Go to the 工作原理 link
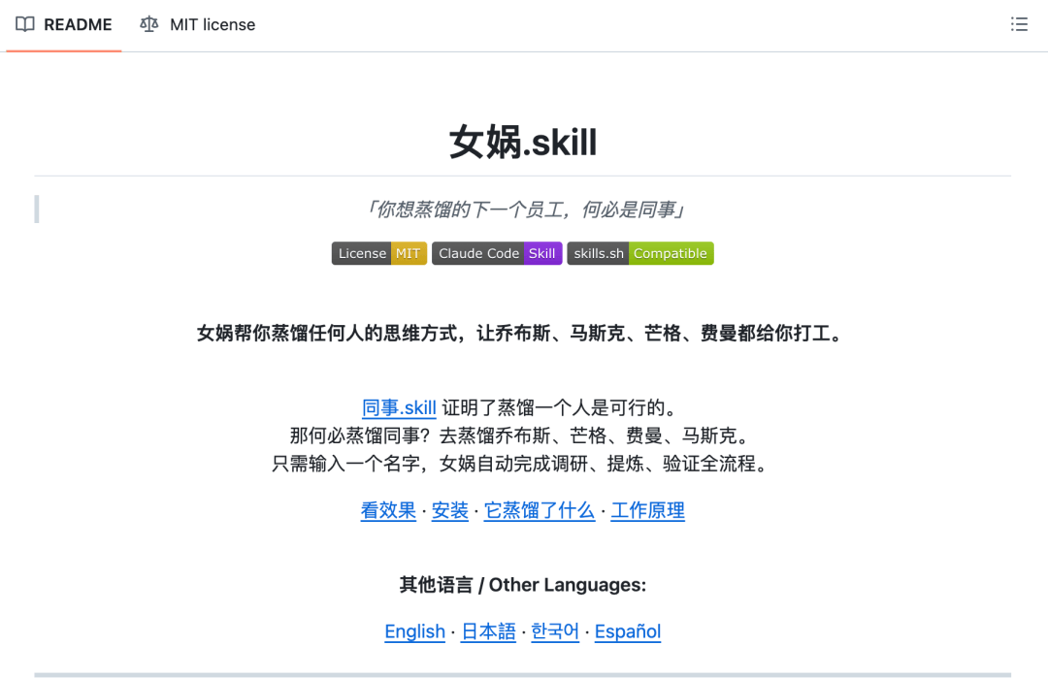Screen dimensions: 1048x678 [x=647, y=510]
